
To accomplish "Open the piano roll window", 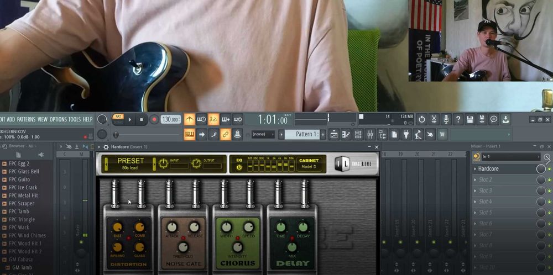I will [346, 134].
